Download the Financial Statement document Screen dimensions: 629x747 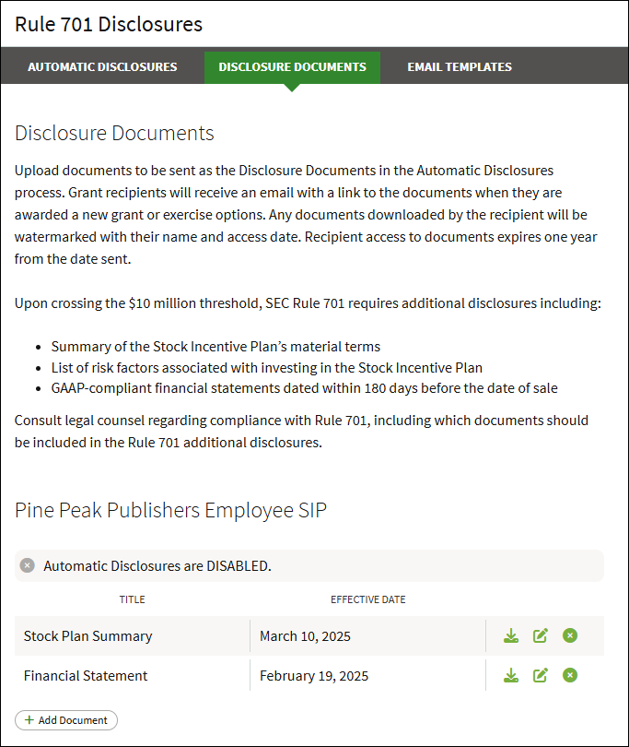(511, 675)
